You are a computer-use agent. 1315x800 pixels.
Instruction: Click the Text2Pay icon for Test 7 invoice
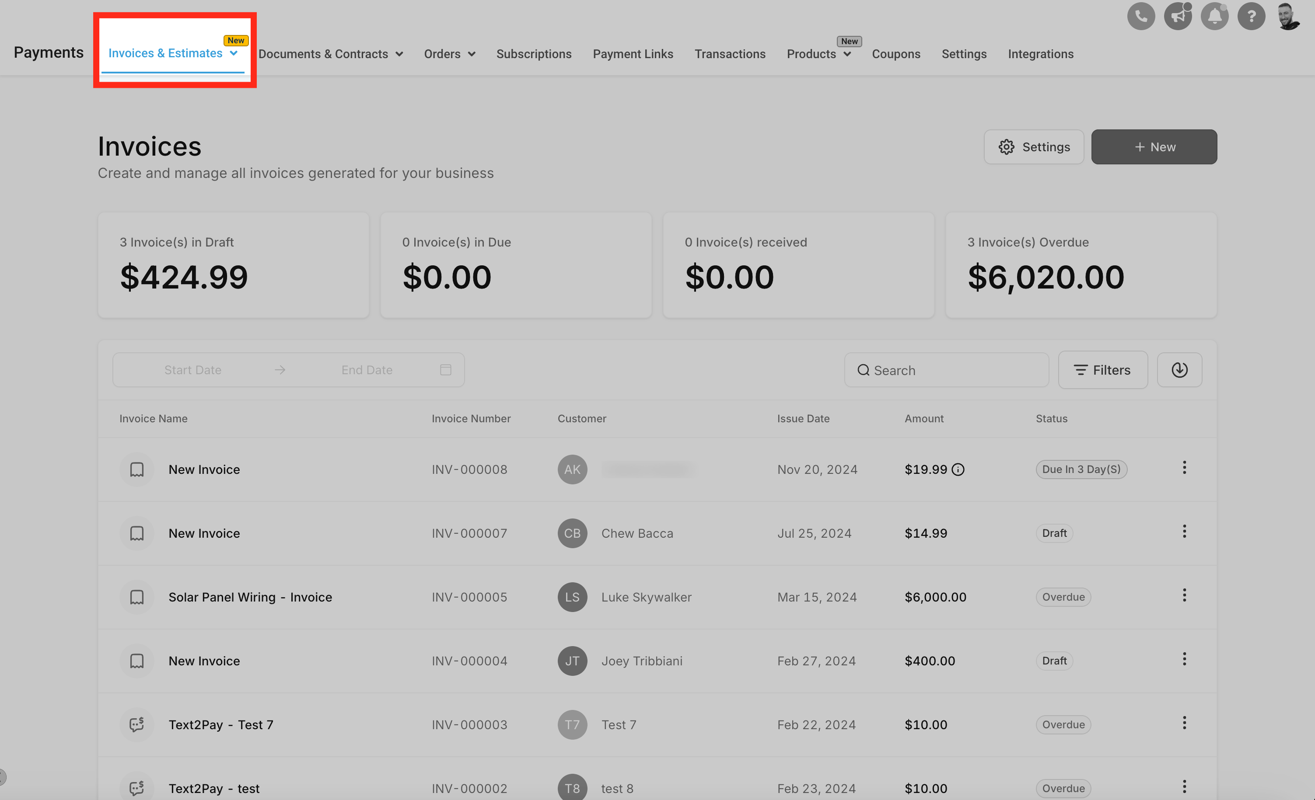(136, 724)
